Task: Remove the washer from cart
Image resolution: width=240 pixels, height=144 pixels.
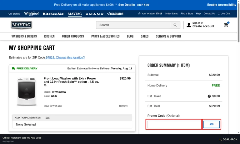Action: click(x=123, y=106)
